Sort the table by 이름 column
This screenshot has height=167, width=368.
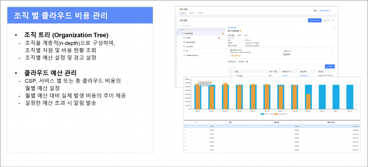237,71
